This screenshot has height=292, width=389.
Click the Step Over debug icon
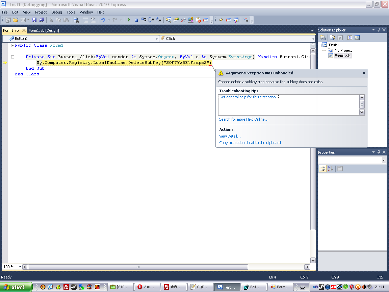[x=151, y=20]
